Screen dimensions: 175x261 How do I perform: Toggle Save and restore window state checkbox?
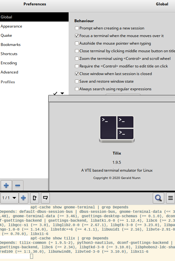click(77, 81)
